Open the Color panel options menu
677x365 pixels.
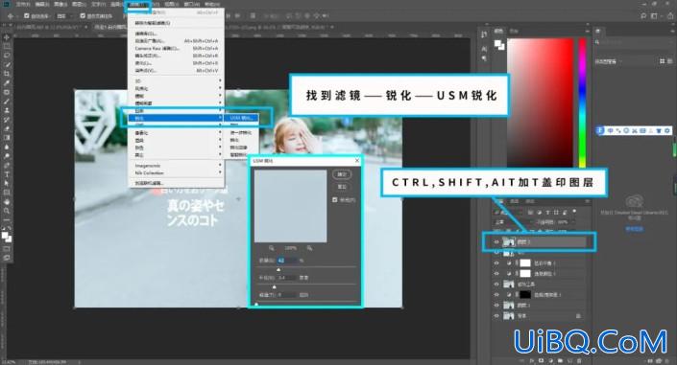pos(587,31)
